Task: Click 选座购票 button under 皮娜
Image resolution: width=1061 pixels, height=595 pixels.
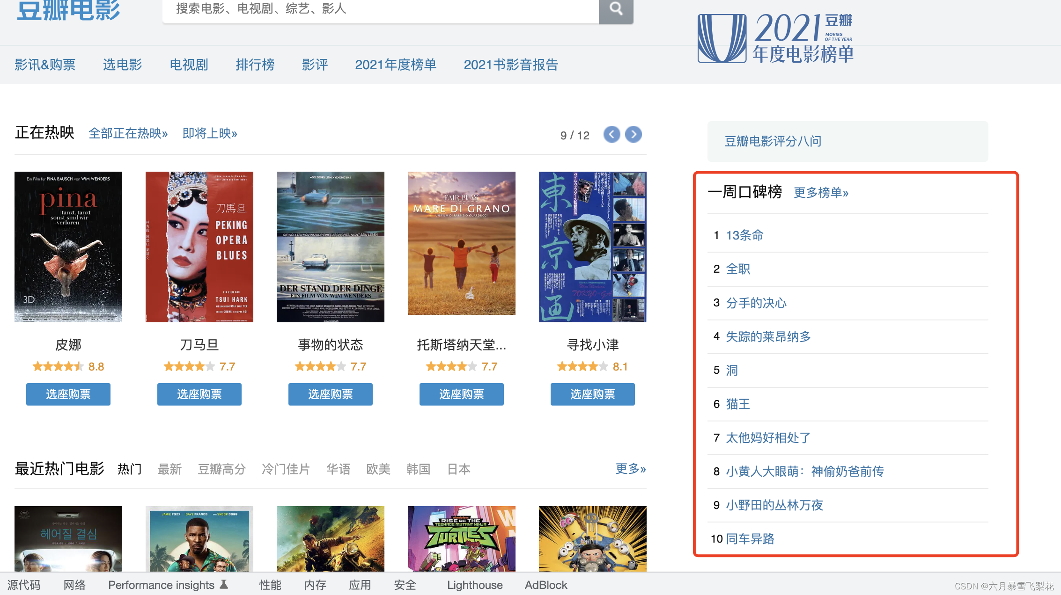Action: coord(68,394)
